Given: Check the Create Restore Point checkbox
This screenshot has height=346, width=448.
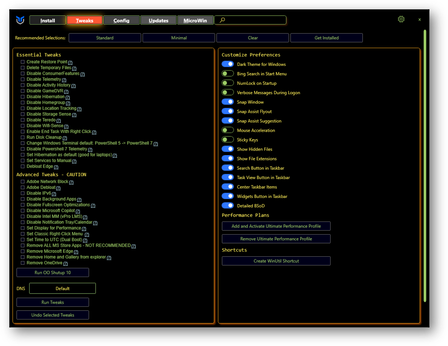Looking at the screenshot, I should click(23, 62).
